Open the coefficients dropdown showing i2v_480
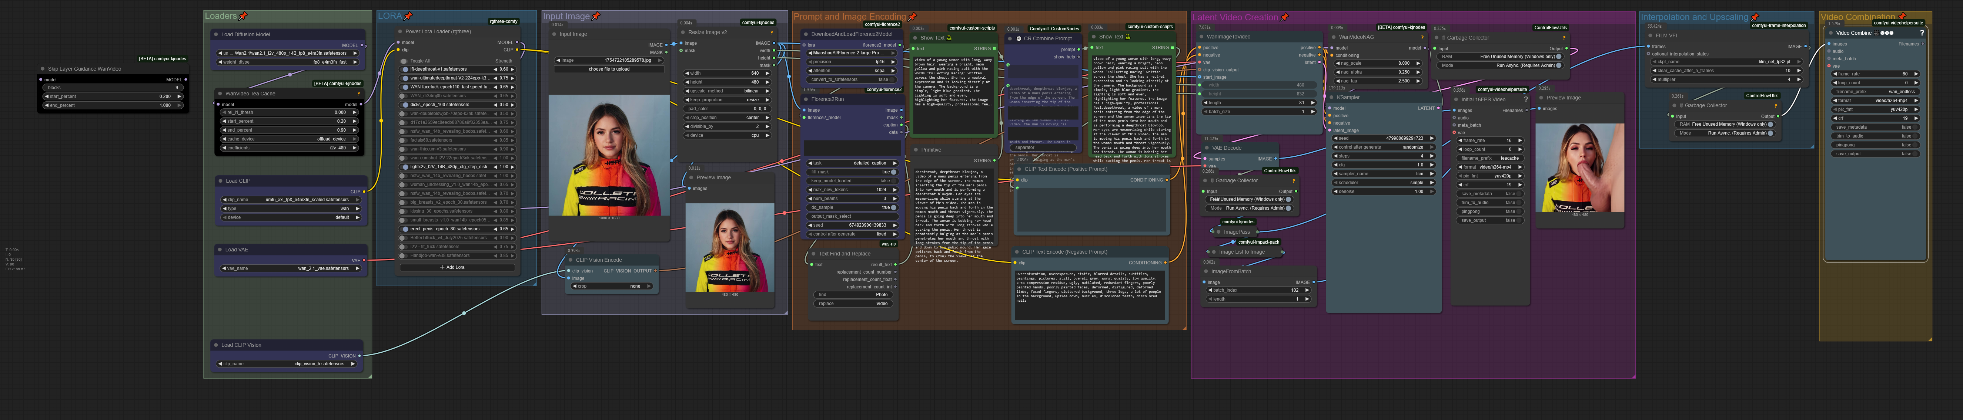Viewport: 1963px width, 420px height. click(289, 148)
